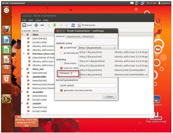Enable the show menu checkbox
This screenshot has height=133, width=173.
[61, 63]
